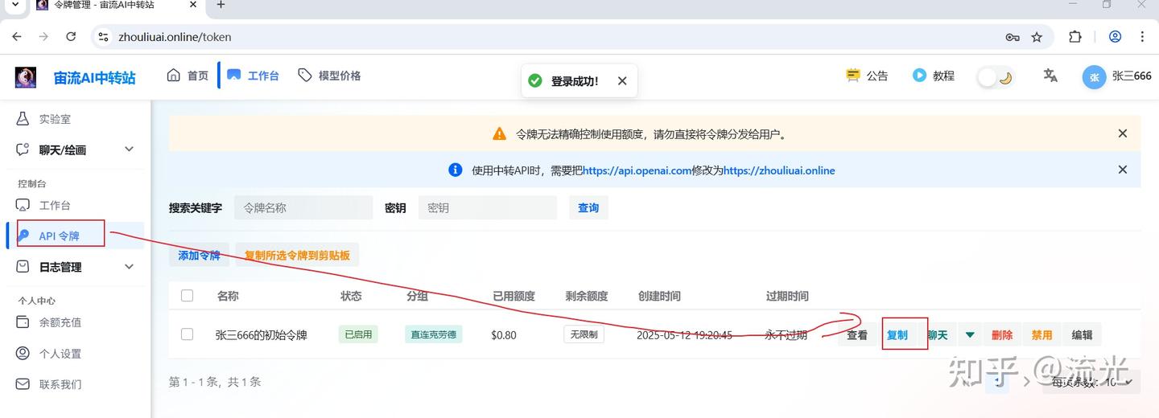Open the 公告 announcements
Screen dimensions: 1159x418
tap(867, 76)
